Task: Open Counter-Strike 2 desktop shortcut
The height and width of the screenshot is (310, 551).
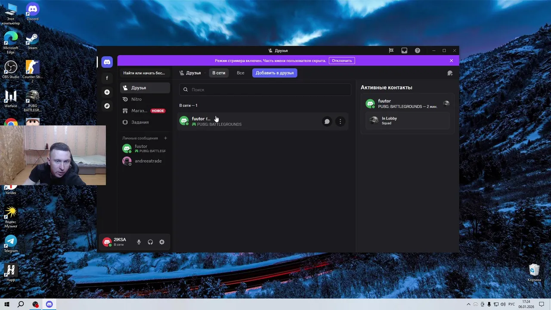Action: (32, 71)
